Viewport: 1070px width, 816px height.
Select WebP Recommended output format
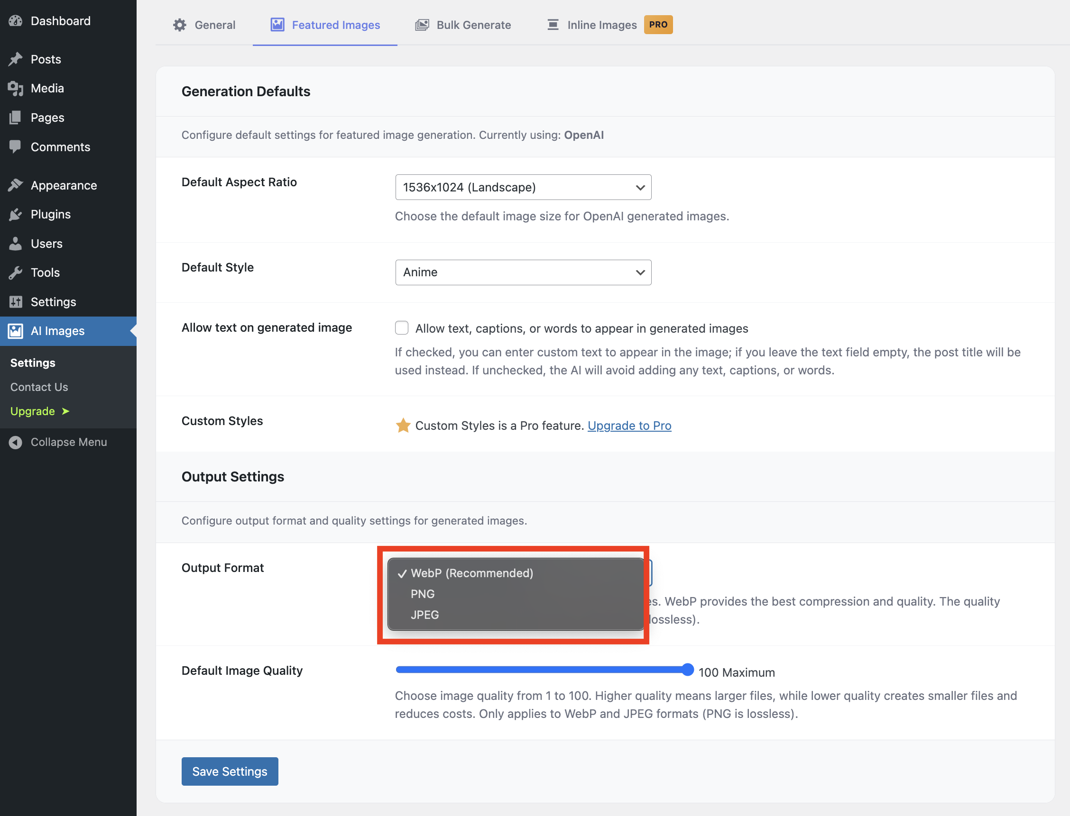tap(471, 573)
